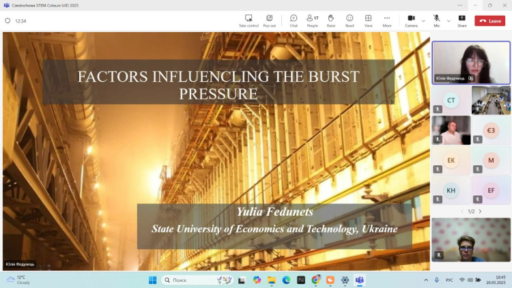Leave the meeting

(x=490, y=21)
